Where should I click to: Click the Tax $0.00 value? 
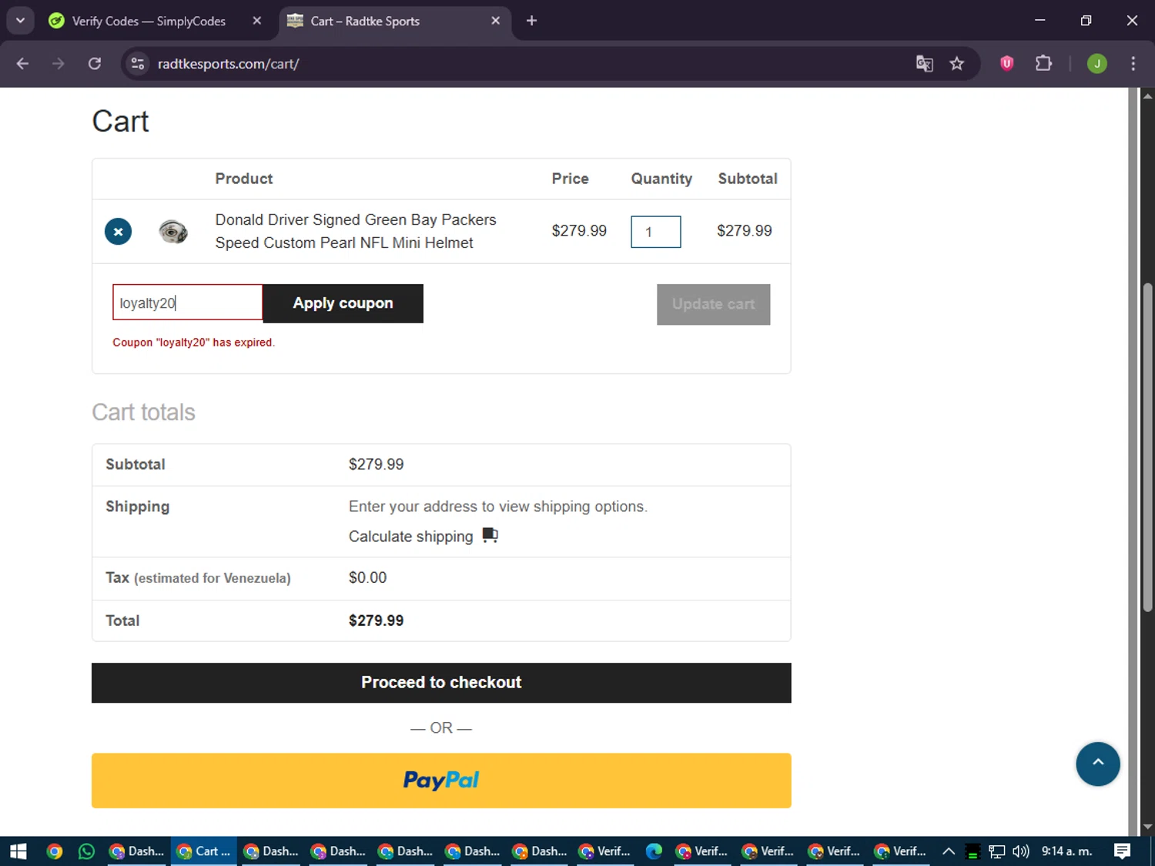pyautogui.click(x=367, y=577)
